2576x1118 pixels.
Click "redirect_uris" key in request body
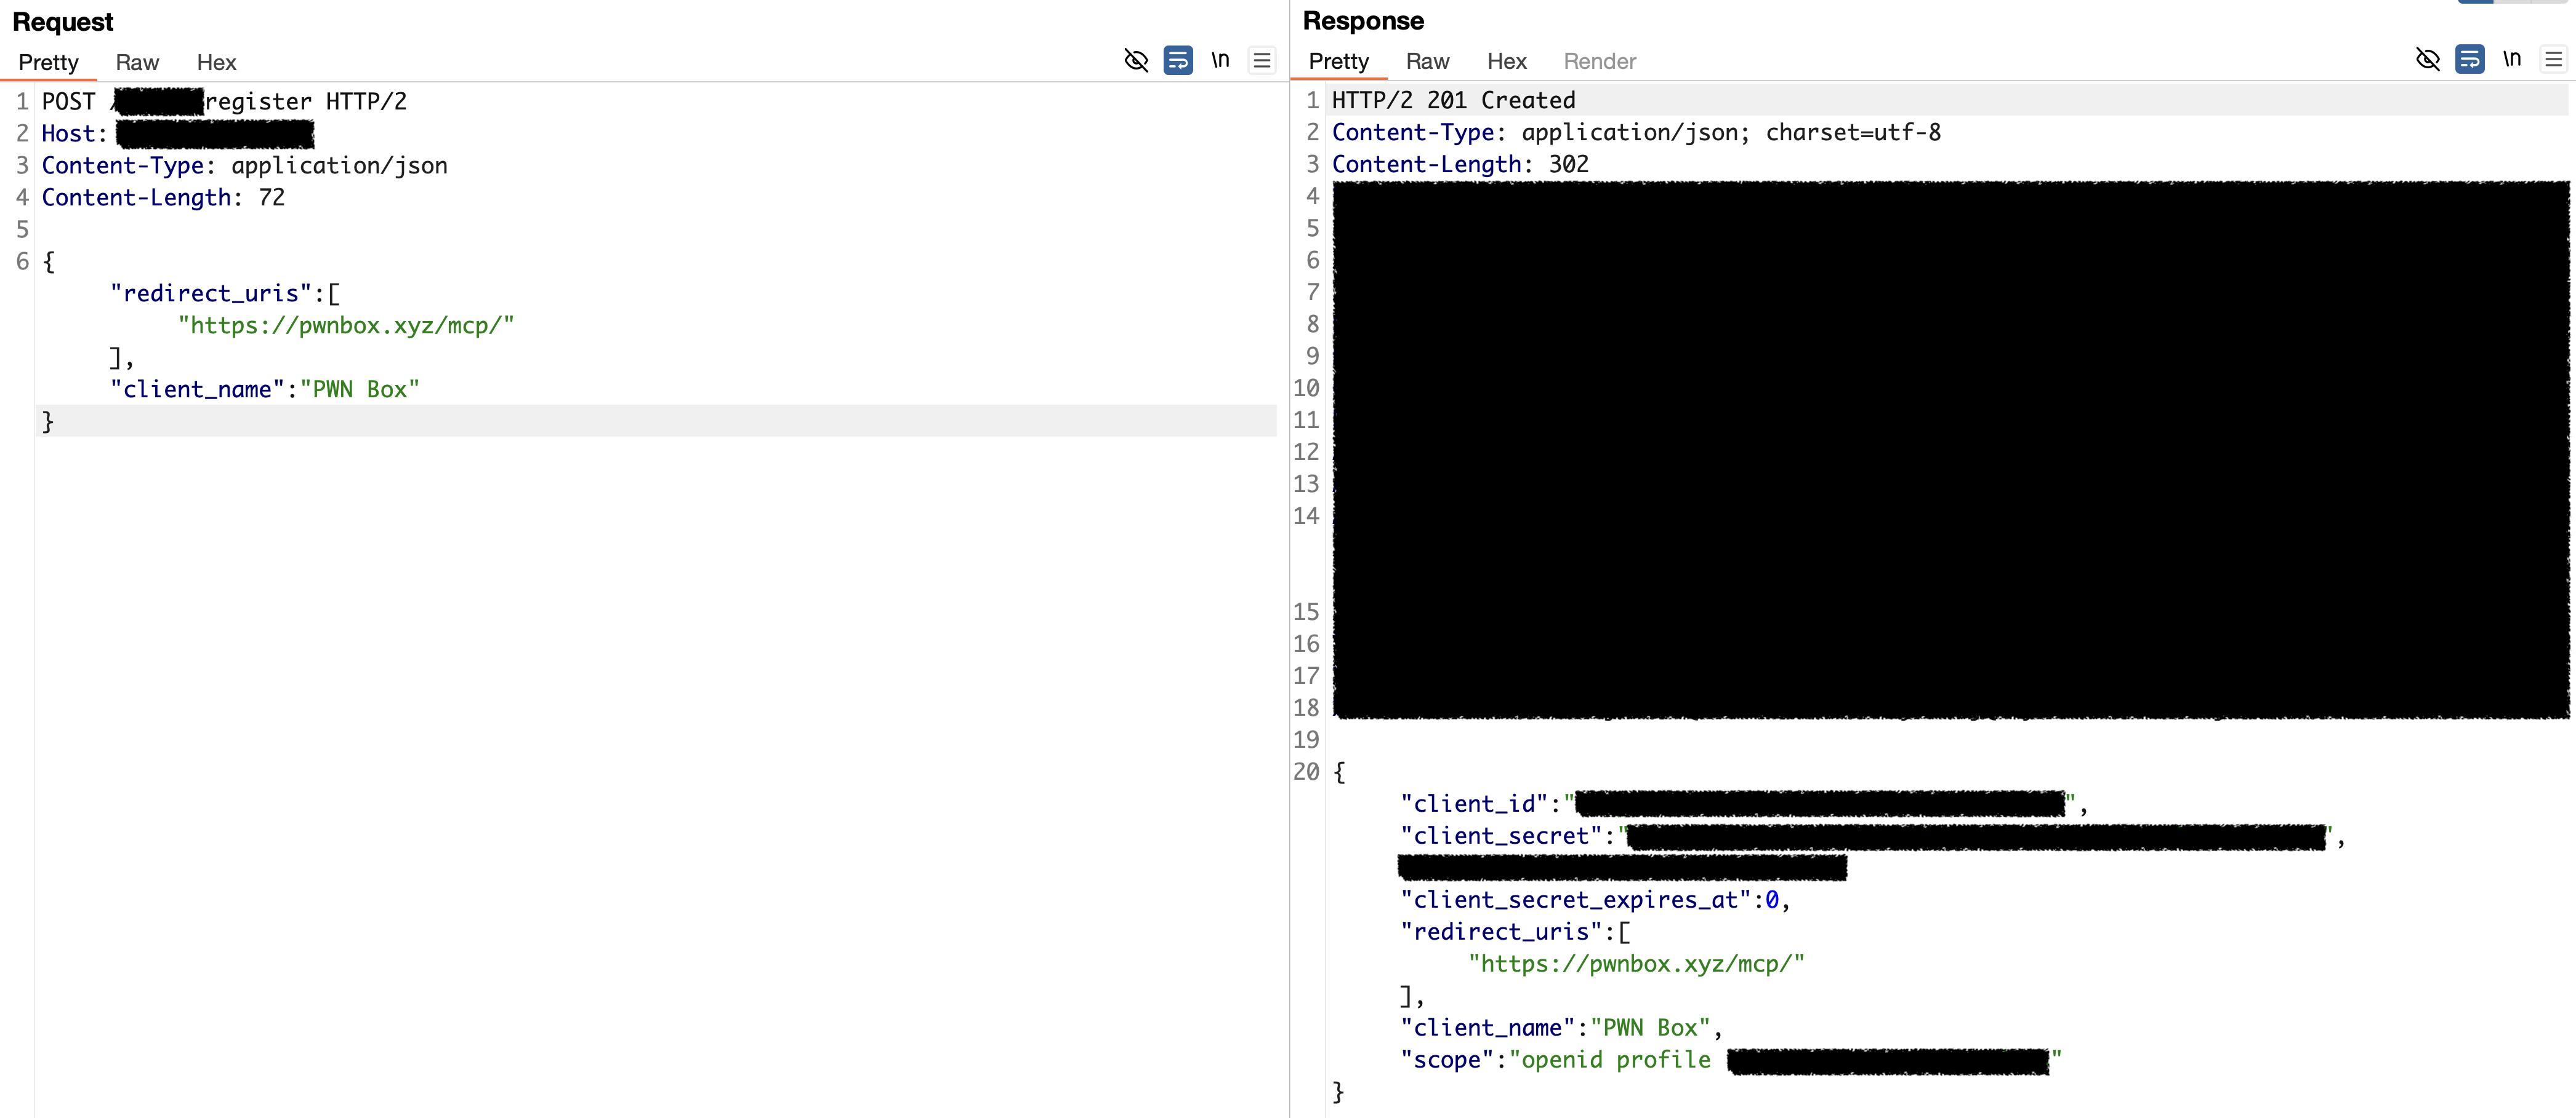pos(211,294)
